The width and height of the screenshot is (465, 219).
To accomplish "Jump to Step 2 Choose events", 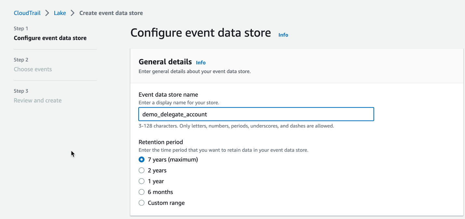I will pyautogui.click(x=33, y=69).
